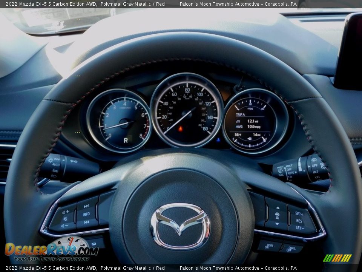Tap the up arrow on the cruise distance rocker

[278, 208]
